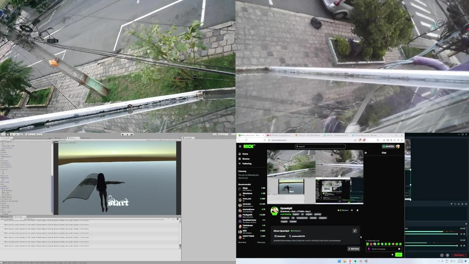This screenshot has height=264, width=469.
Task: Share the tipzeekpit stream
Action: (352, 210)
